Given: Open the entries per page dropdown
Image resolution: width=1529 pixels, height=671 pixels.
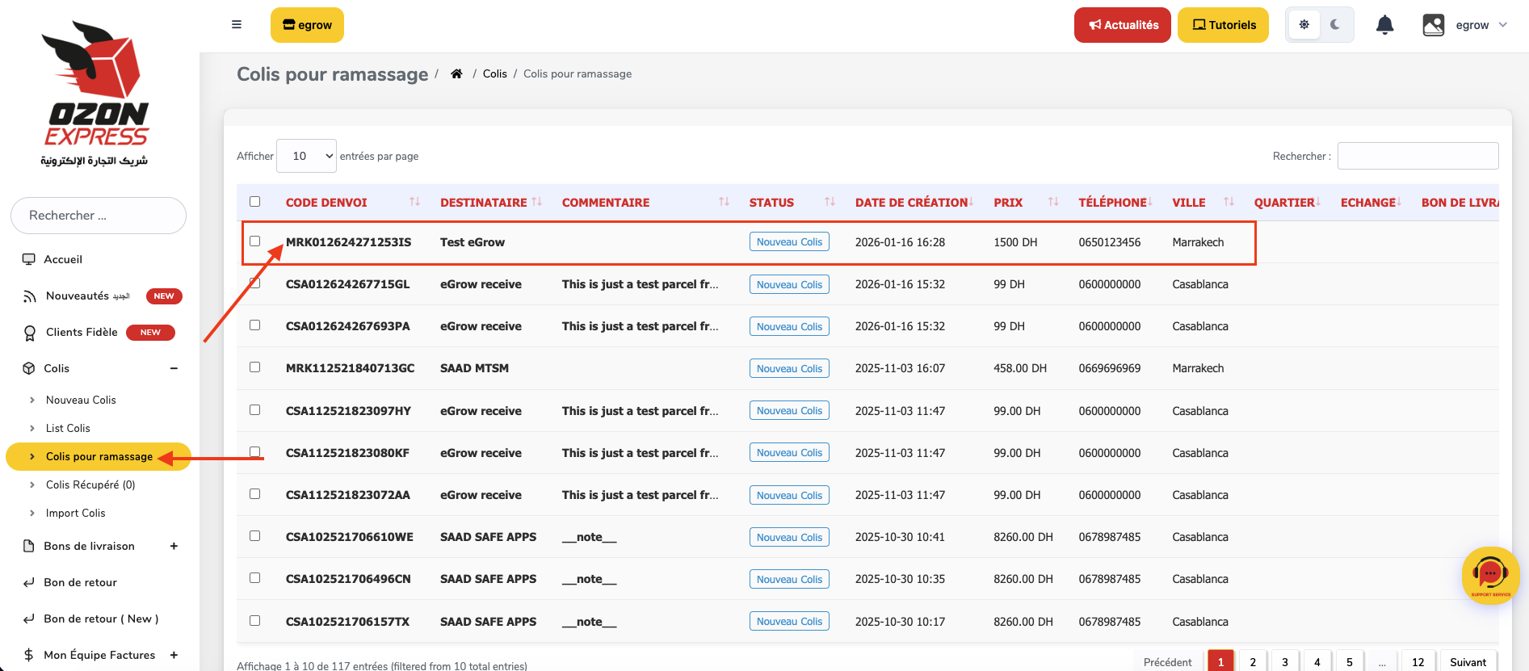Looking at the screenshot, I should (x=306, y=156).
